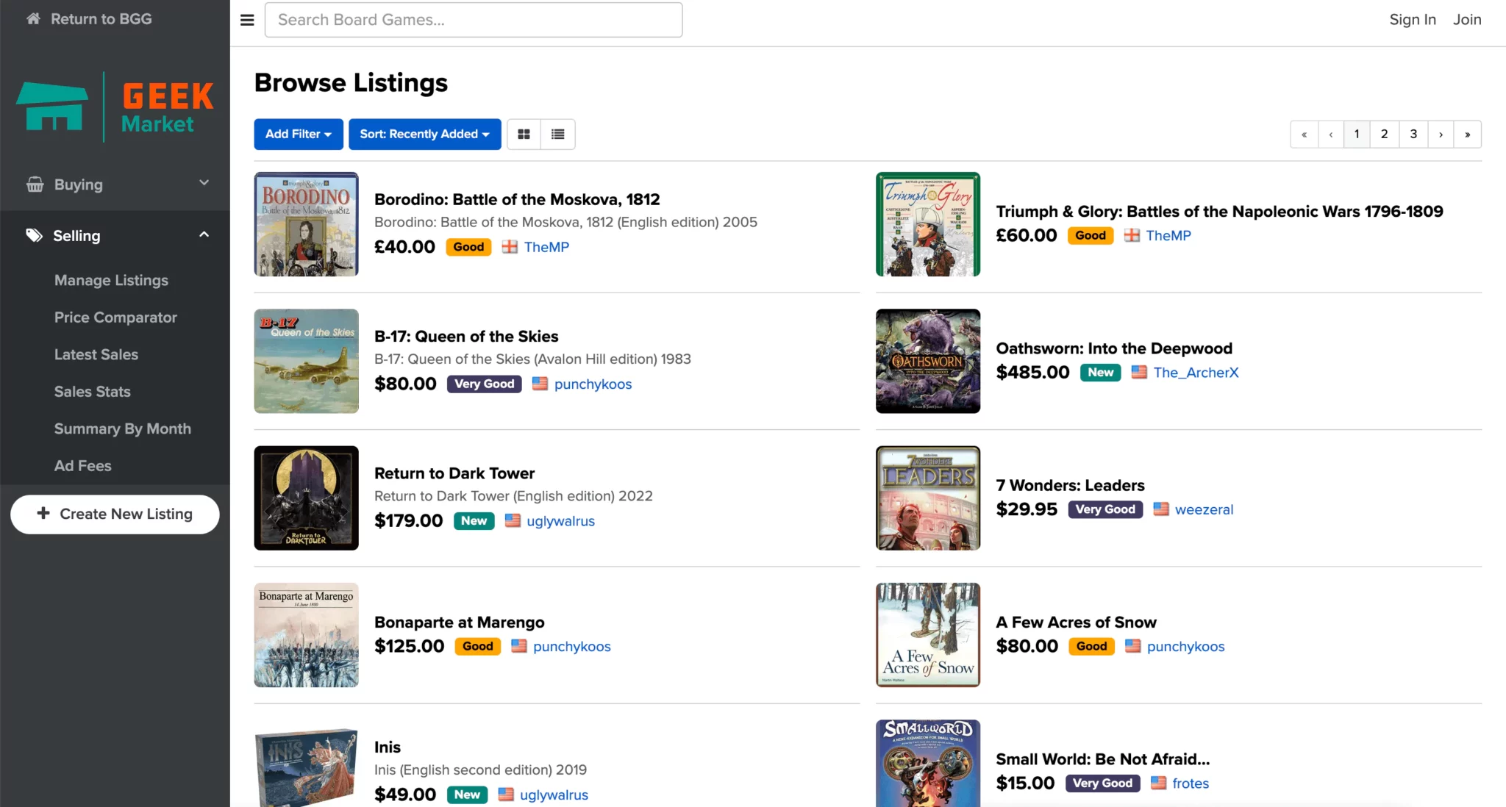This screenshot has width=1506, height=807.
Task: Open the Inis listing title
Action: (388, 747)
